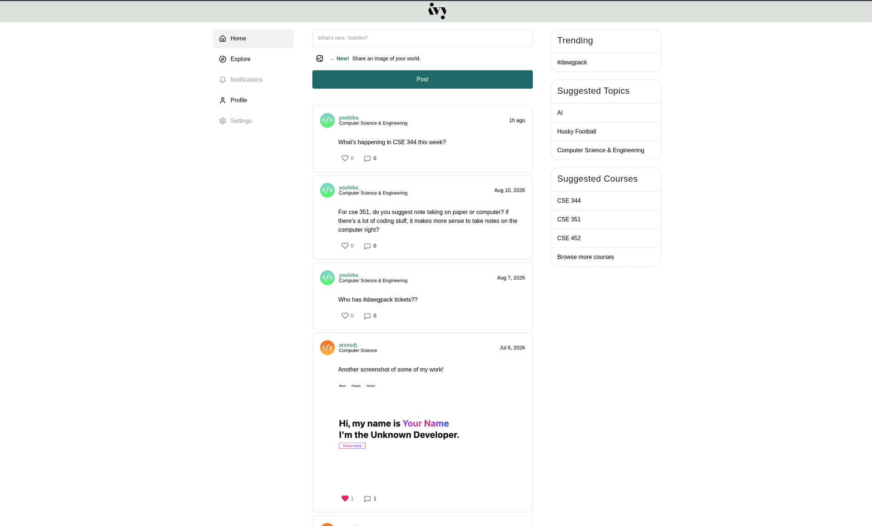The width and height of the screenshot is (872, 526).
Task: Click the yoshiko_ avatar on the Aug 7 post
Action: (327, 278)
